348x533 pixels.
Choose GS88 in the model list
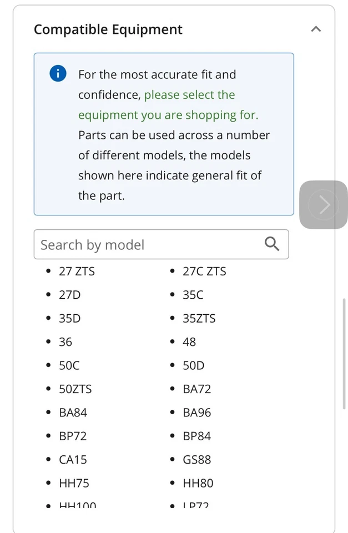tap(196, 460)
